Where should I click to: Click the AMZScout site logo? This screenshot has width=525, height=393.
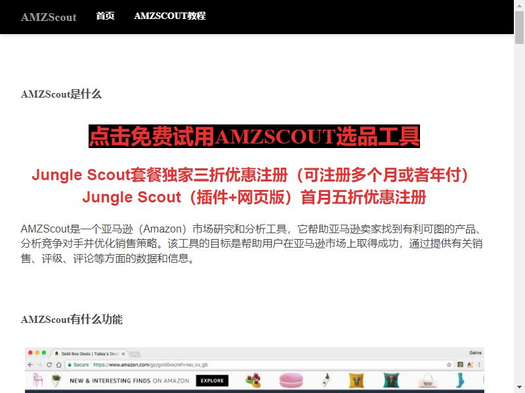49,17
